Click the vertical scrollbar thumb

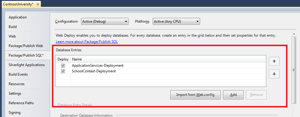click(x=293, y=70)
